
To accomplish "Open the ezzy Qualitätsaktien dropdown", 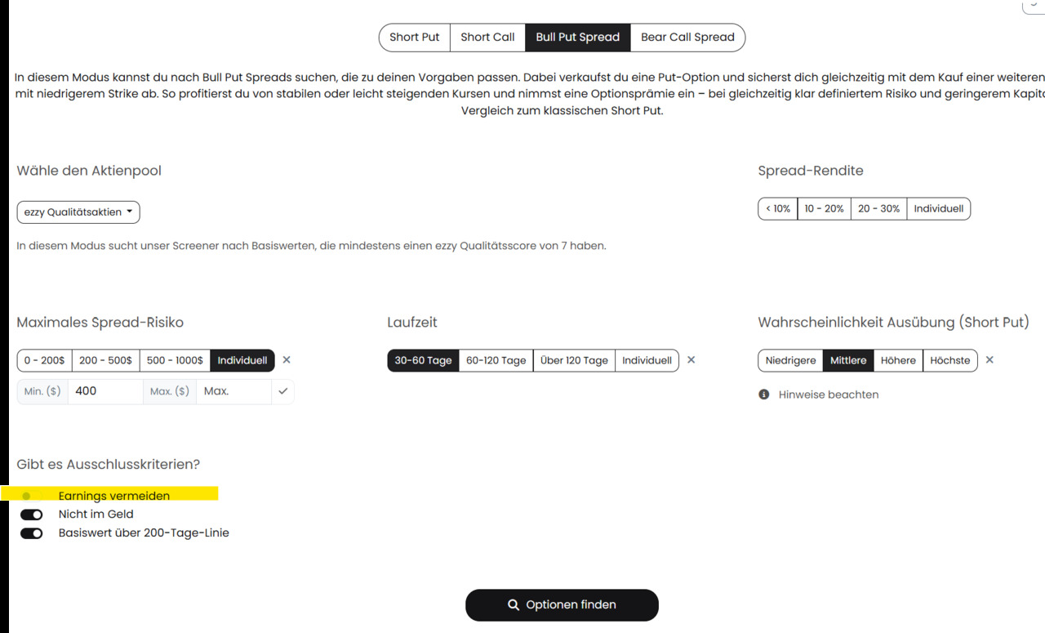I will coord(78,212).
